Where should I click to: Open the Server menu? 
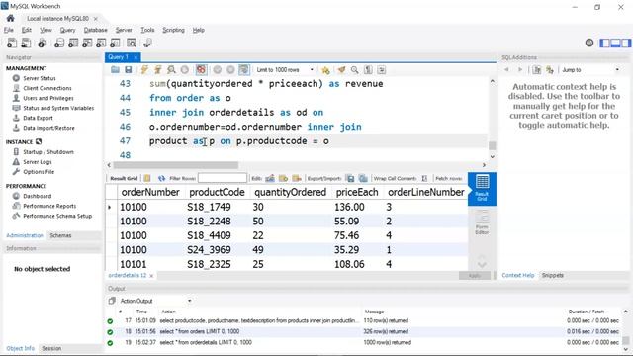click(x=124, y=30)
